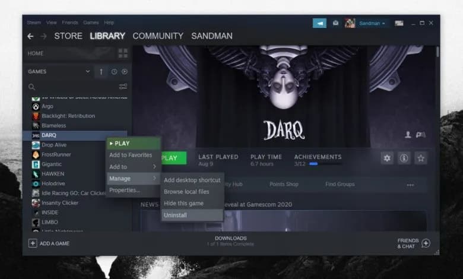Toggle the ready-to-play filter icon
463x279 pixels.
pos(125,72)
